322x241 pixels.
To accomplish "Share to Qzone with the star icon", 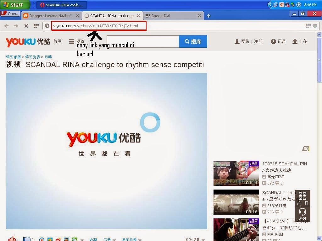I will pos(50,239).
